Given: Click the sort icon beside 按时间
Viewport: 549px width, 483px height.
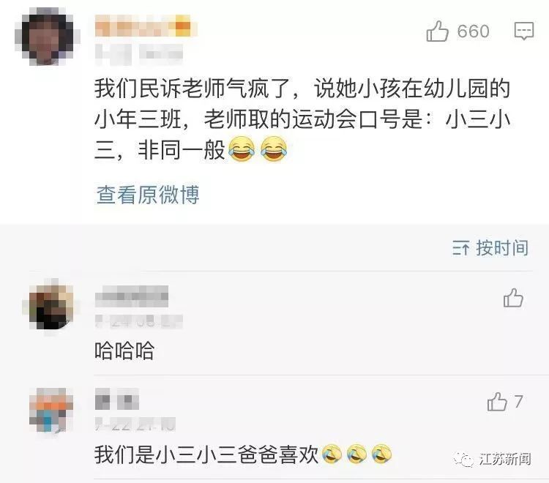Looking at the screenshot, I should coord(460,248).
